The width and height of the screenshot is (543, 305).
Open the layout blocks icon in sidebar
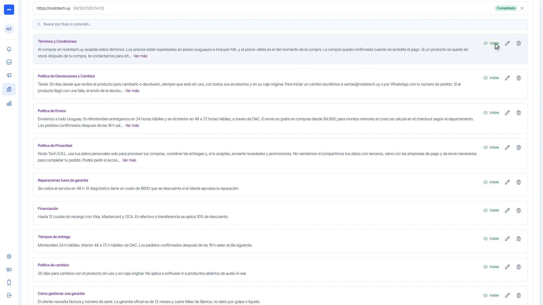point(9,269)
